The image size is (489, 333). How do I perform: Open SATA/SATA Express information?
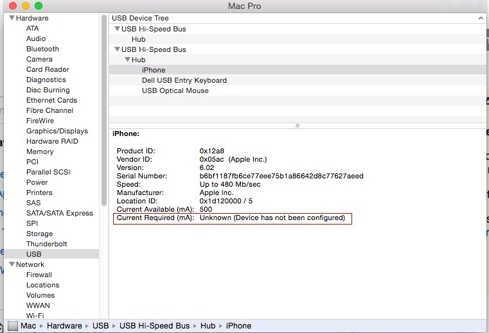click(60, 214)
